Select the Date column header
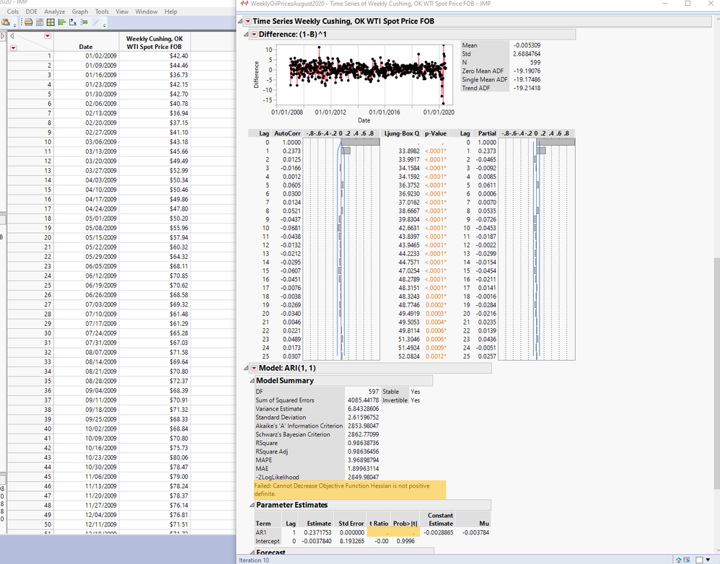The height and width of the screenshot is (564, 720). click(85, 47)
